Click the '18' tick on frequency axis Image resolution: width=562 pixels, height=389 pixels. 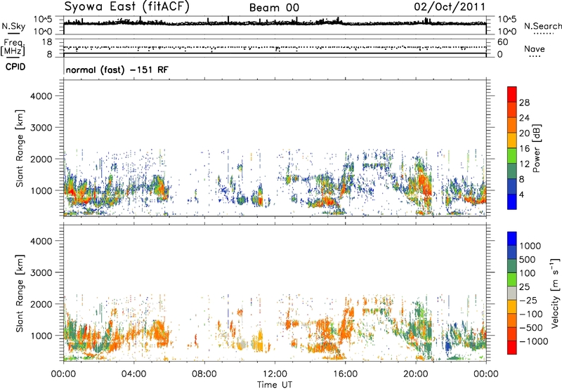click(x=47, y=42)
